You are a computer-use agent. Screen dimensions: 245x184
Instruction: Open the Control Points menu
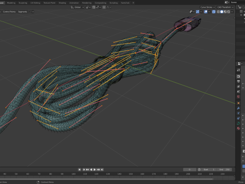tap(9, 12)
